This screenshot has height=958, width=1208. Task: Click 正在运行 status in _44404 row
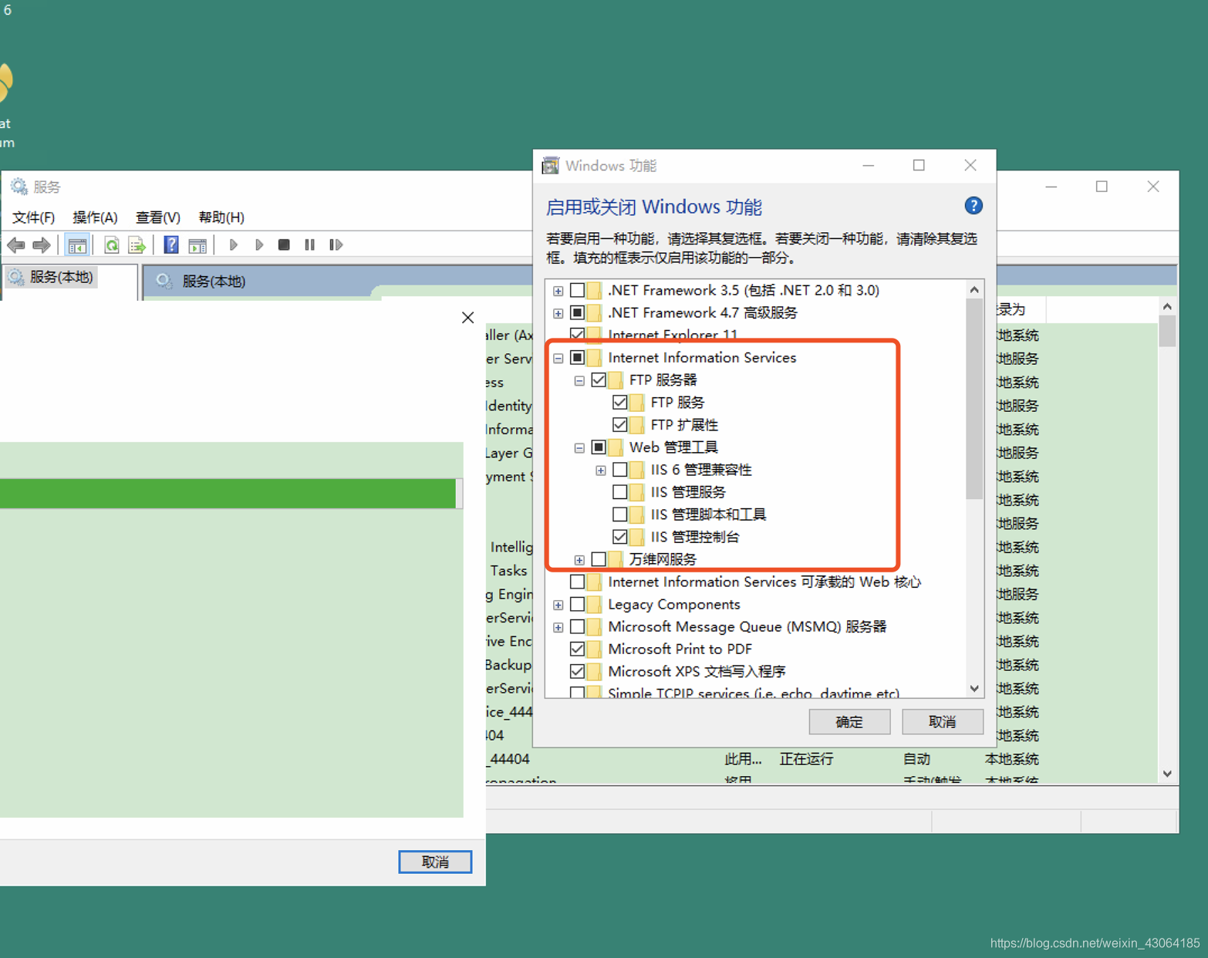806,759
